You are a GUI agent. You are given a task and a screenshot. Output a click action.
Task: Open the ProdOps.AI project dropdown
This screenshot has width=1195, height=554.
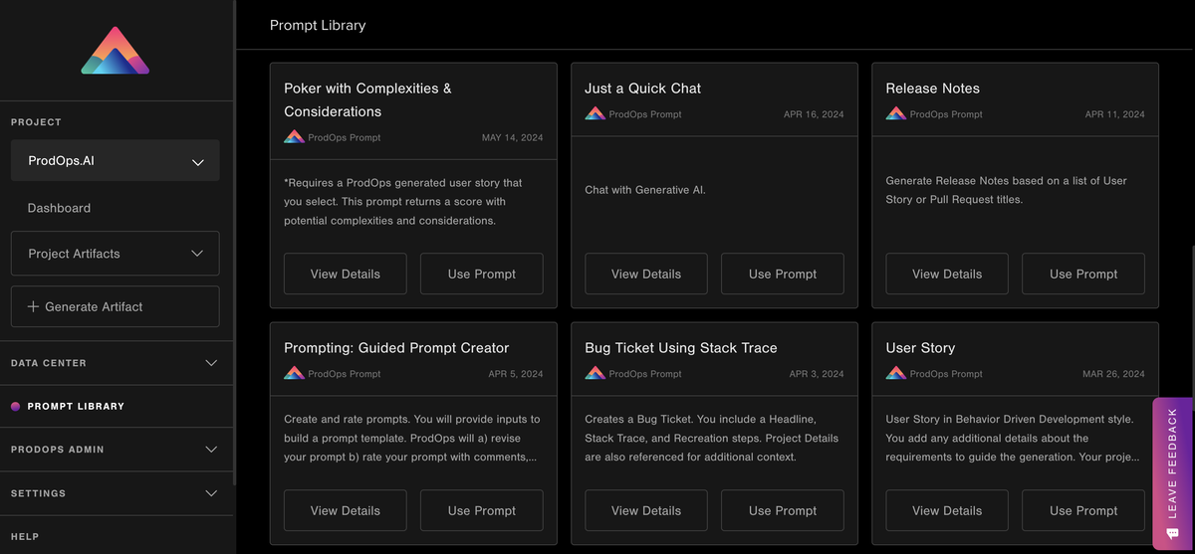(116, 161)
